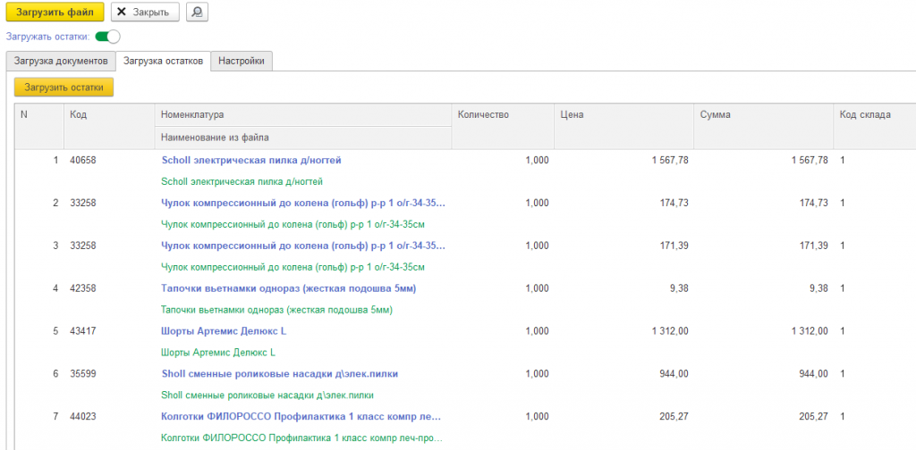Open the Scholl электрическая пилка д/ногтей nomenclature link

click(x=251, y=161)
